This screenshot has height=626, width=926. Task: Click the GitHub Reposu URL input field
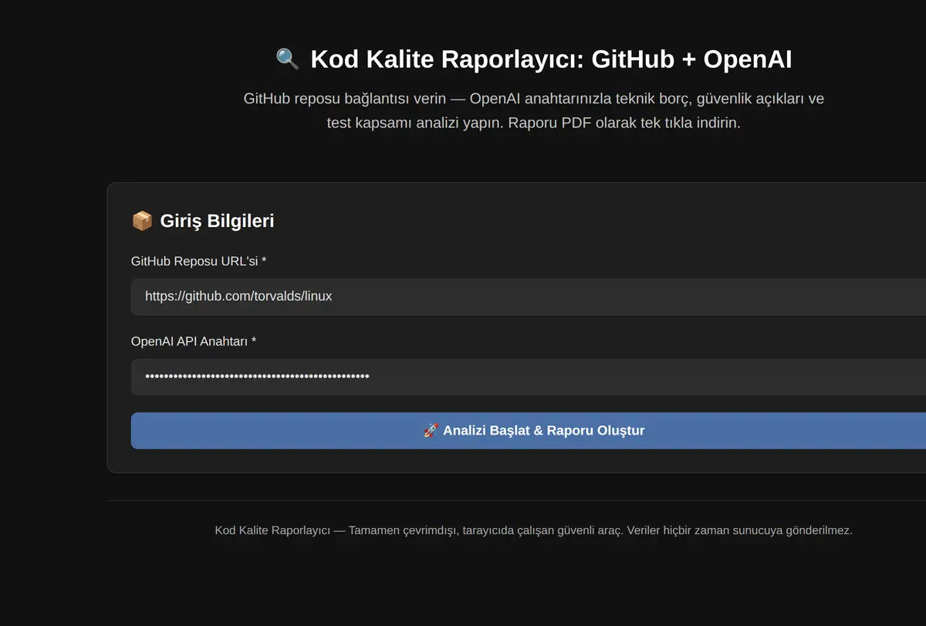529,296
